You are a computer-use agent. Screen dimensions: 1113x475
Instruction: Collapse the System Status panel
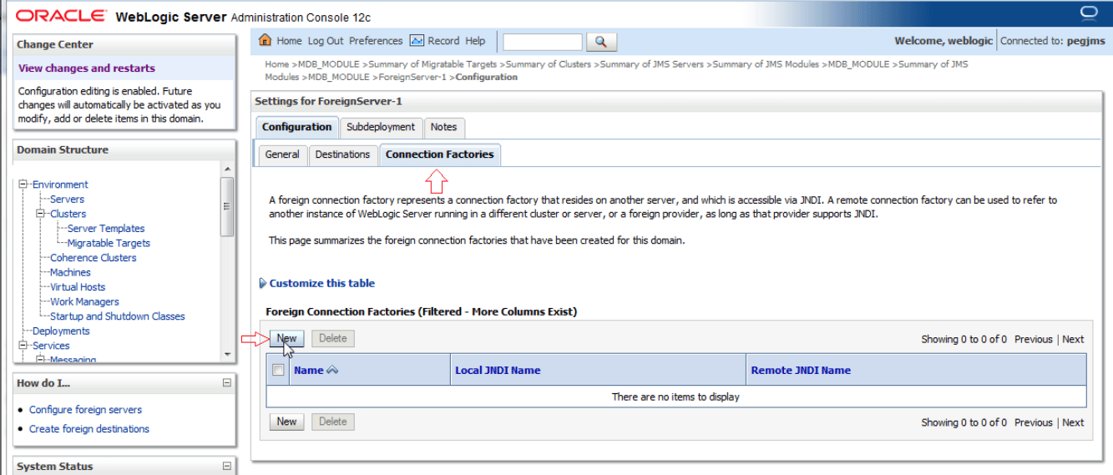pos(226,467)
